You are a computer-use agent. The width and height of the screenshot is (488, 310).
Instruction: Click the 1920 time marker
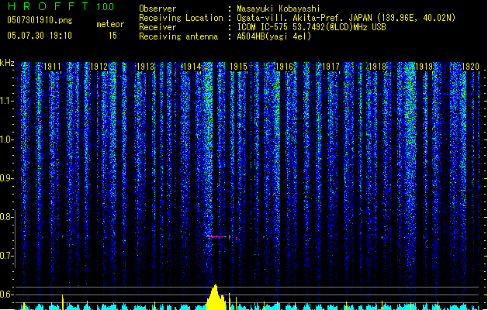point(470,66)
